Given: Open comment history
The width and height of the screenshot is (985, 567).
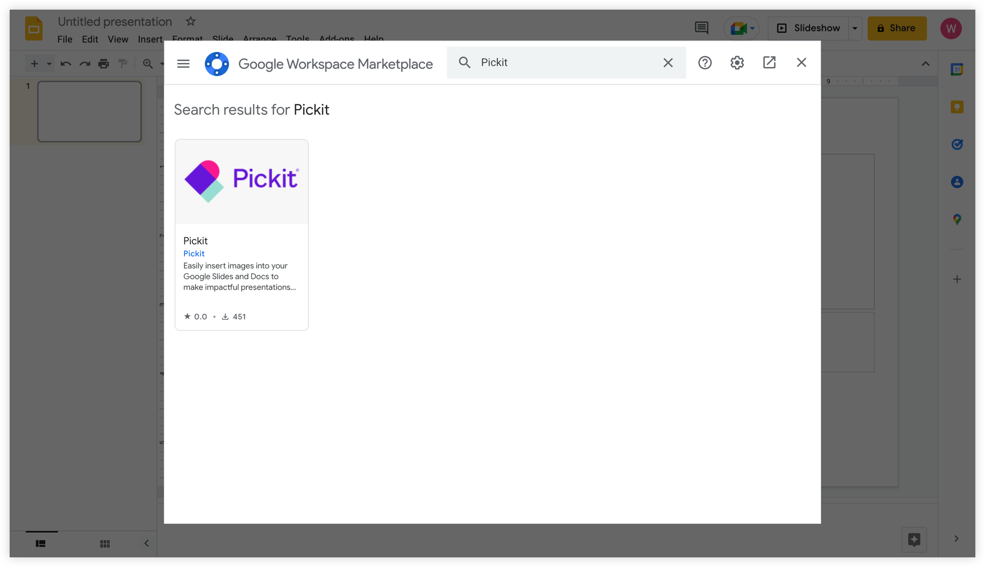Looking at the screenshot, I should point(701,28).
